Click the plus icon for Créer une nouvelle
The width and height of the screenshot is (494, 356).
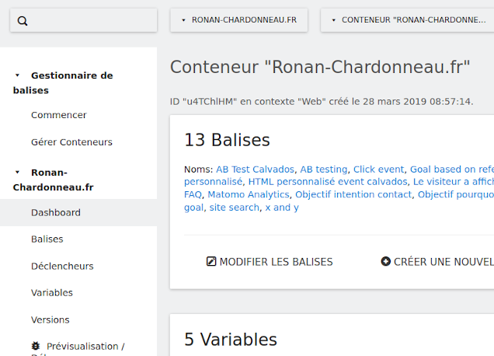click(x=385, y=262)
